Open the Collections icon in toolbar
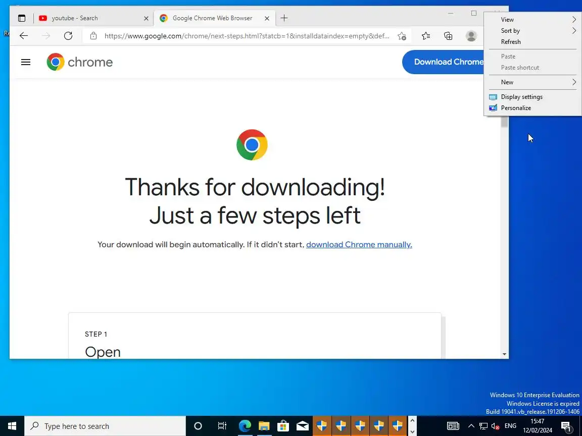The height and width of the screenshot is (436, 582). (x=449, y=36)
